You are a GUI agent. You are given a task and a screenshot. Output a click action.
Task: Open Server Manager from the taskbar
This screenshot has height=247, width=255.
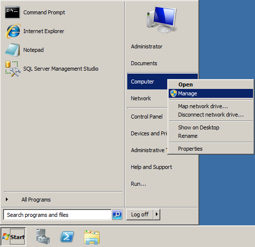(x=43, y=237)
